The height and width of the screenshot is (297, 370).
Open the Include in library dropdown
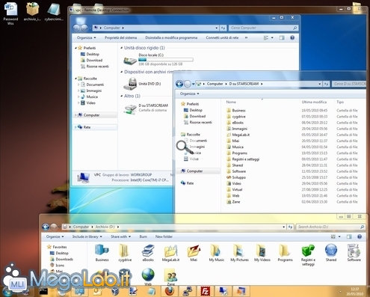click(87, 236)
